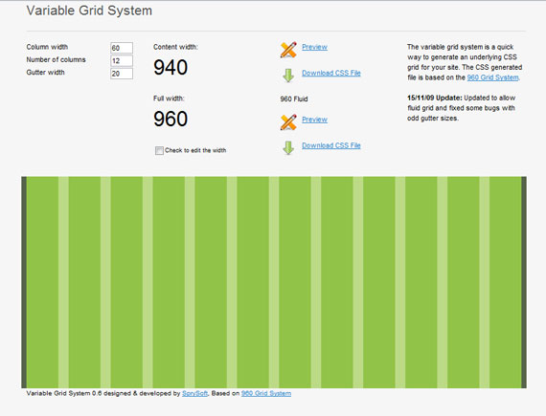Open the top Download CSS File link
This screenshot has width=546, height=416.
pos(331,73)
